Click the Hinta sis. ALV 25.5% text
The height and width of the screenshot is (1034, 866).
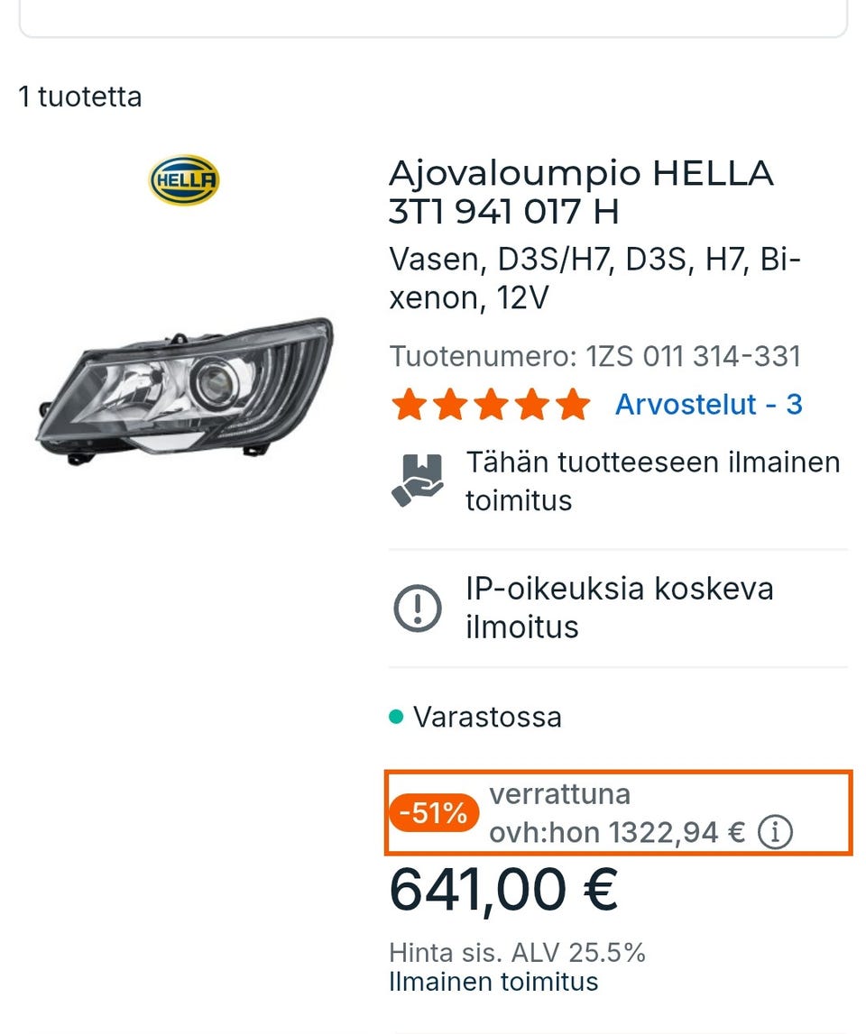[518, 949]
